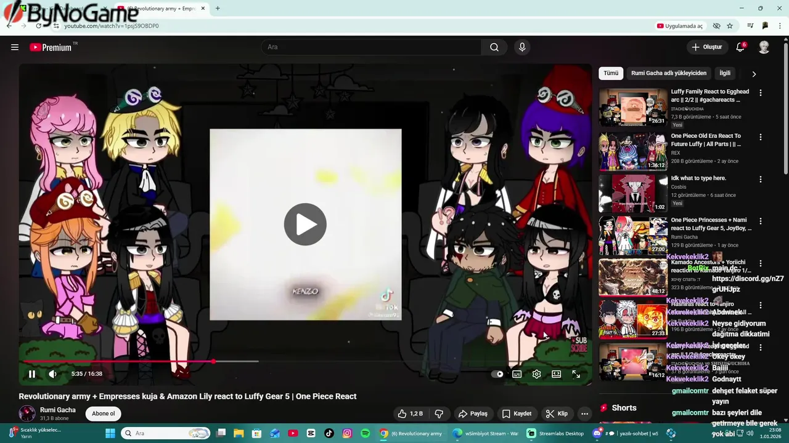Select 'Rumi Gacha adlı yükleyiciden' chip
Screen dimensions: 789x443
tap(669, 73)
